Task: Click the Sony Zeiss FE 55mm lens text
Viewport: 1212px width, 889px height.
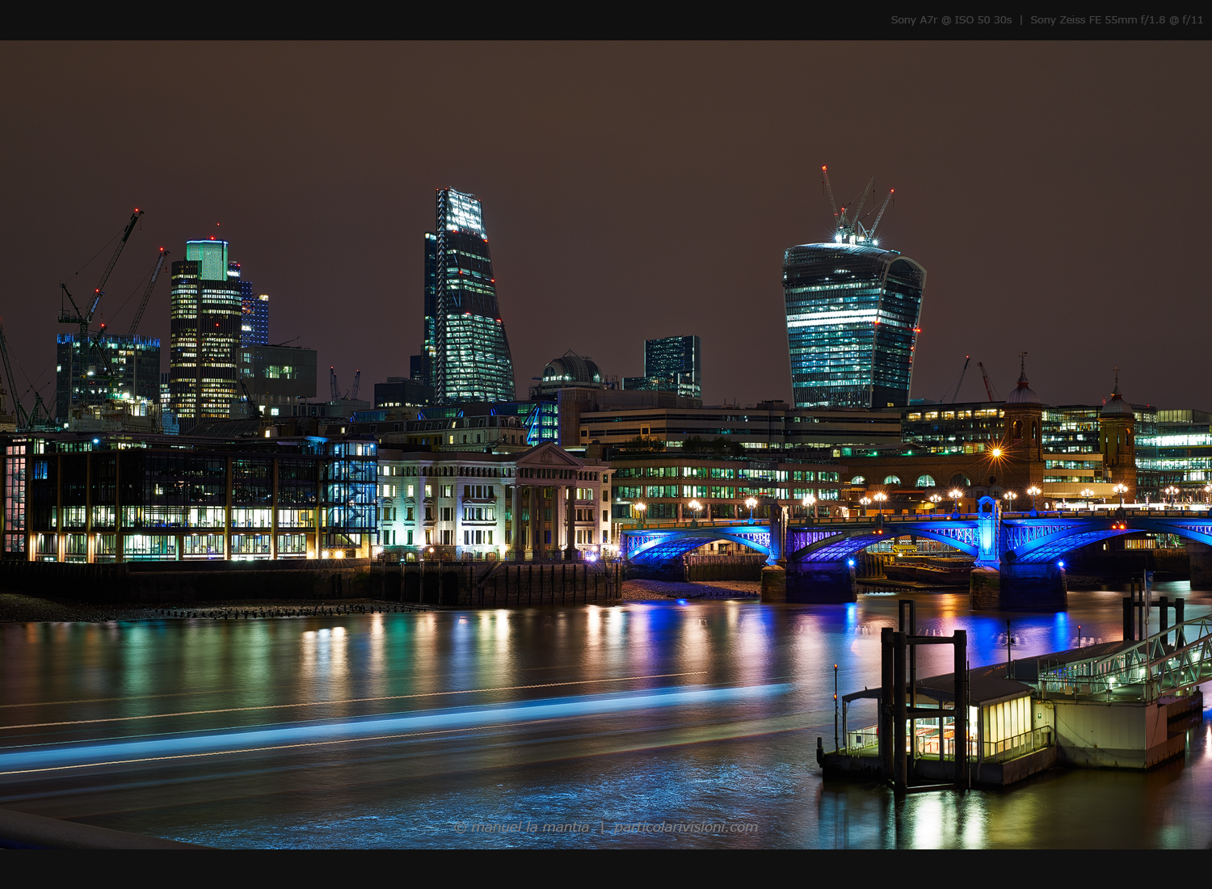Action: point(1083,18)
